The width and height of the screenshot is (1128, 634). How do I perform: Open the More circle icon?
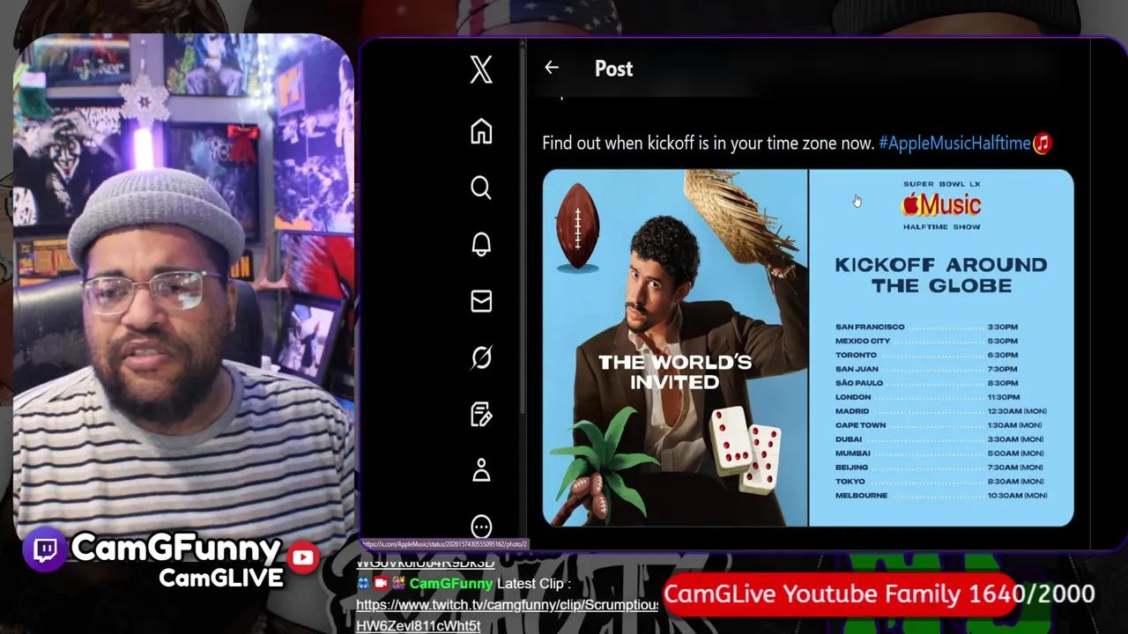(481, 527)
